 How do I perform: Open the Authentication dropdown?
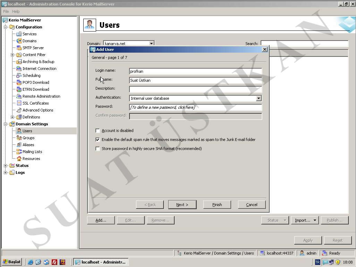pyautogui.click(x=258, y=98)
